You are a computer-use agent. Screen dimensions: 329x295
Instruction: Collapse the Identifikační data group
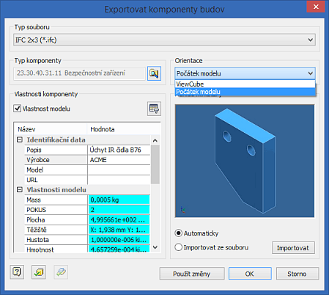pos(20,139)
